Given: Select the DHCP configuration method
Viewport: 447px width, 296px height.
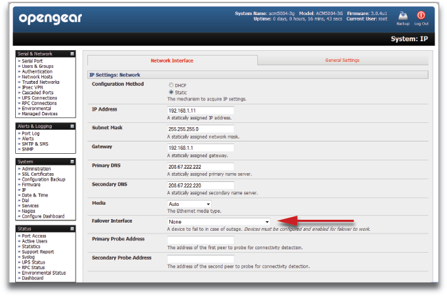Looking at the screenshot, I should coord(172,84).
